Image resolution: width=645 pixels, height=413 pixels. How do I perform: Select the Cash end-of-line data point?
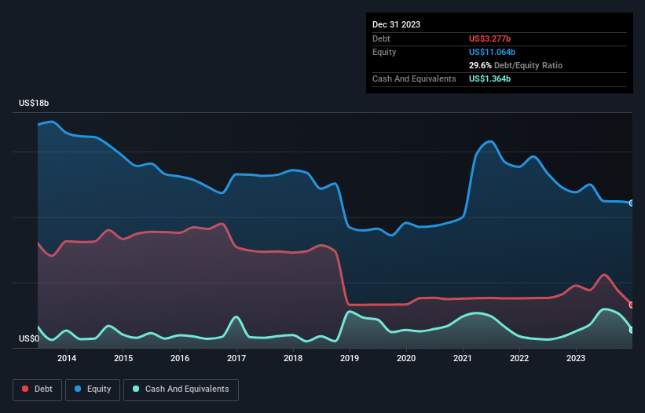coord(632,330)
